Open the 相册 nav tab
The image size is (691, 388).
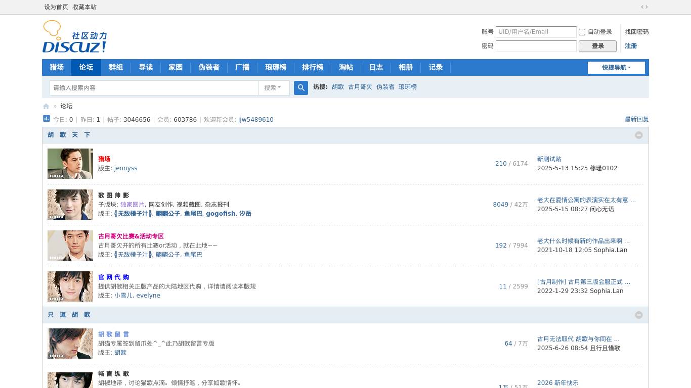point(406,68)
